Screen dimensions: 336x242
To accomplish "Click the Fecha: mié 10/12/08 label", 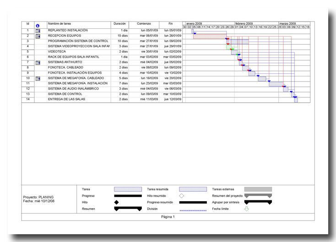I will [39, 201].
